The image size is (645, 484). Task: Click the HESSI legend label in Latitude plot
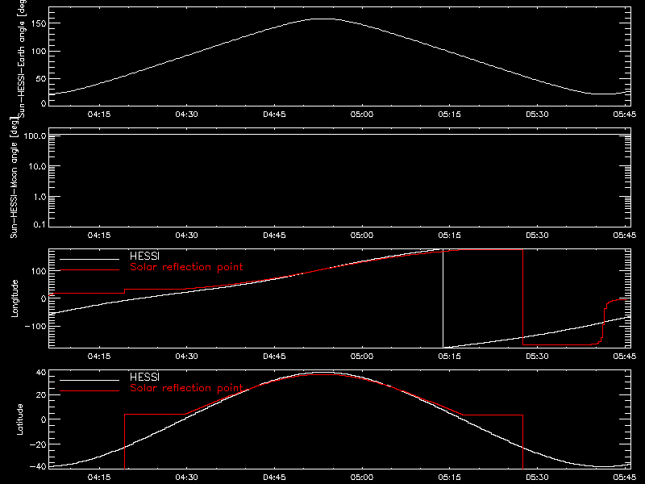(x=145, y=377)
